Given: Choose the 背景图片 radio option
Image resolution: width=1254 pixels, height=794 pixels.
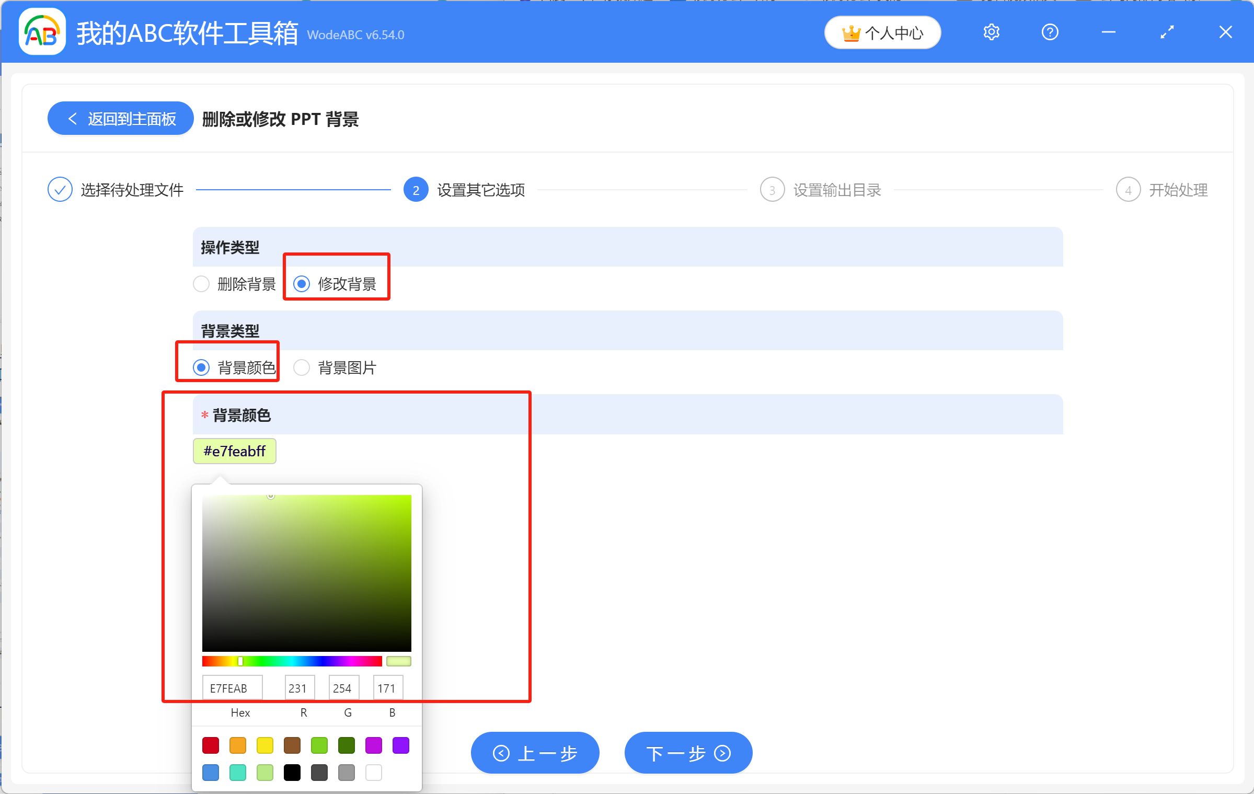Looking at the screenshot, I should [x=302, y=367].
